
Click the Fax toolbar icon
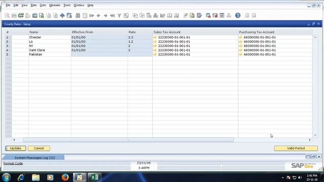(x=35, y=16)
